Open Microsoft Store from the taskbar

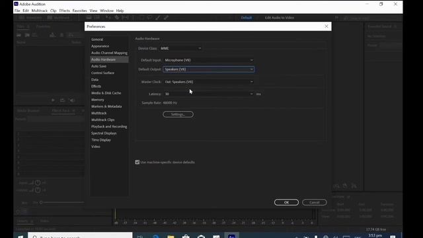(186, 237)
